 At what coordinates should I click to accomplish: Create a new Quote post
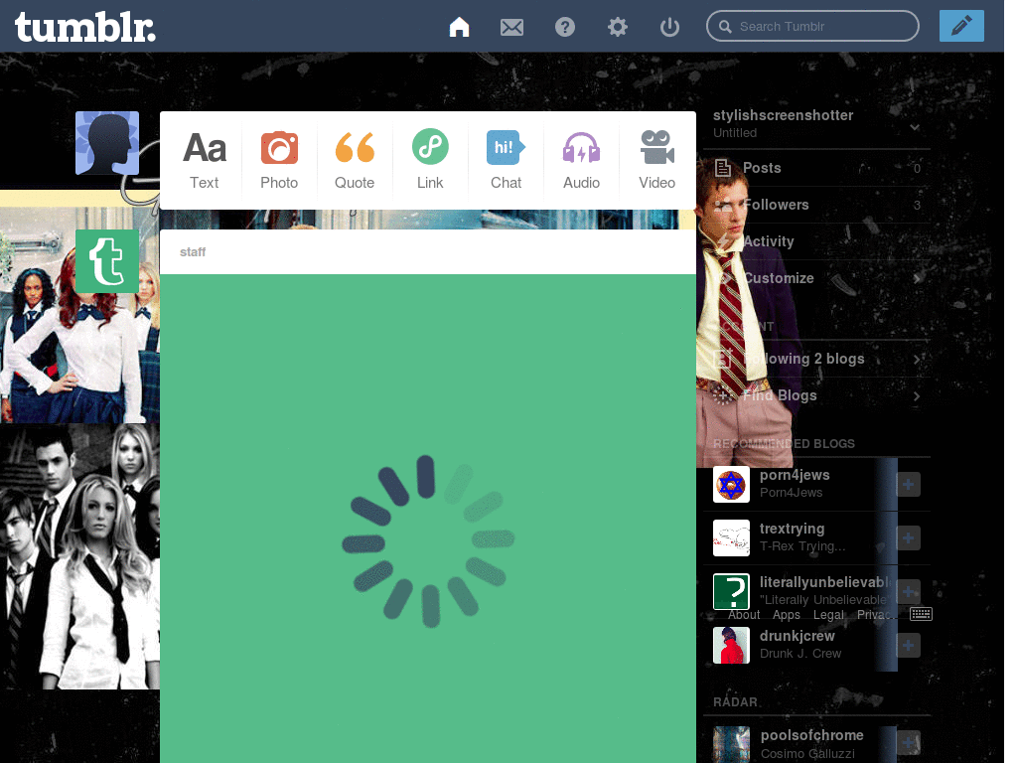tap(355, 160)
